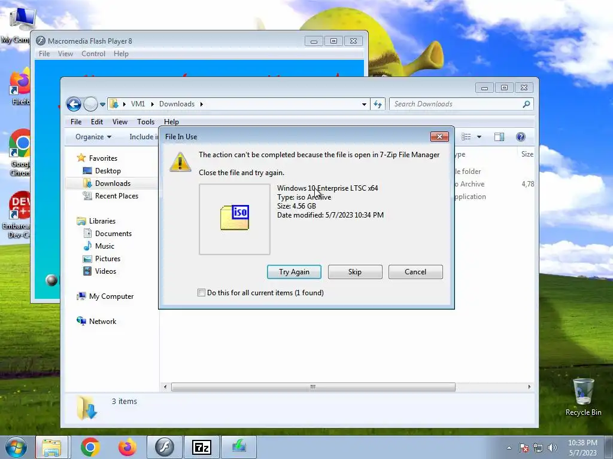Screen dimensions: 613x459
Task: Click the volume speaker tray icon
Action: tap(553, 448)
